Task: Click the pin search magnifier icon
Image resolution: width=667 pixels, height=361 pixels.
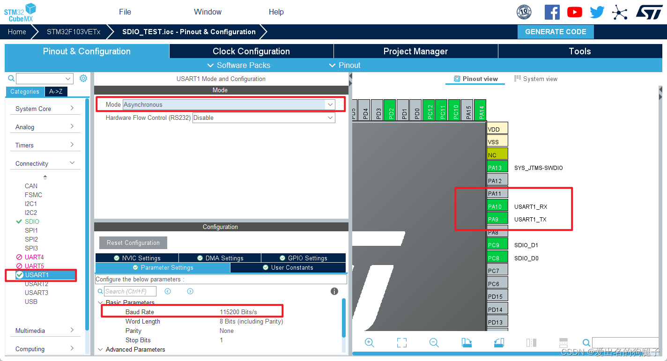Action: coord(586,343)
